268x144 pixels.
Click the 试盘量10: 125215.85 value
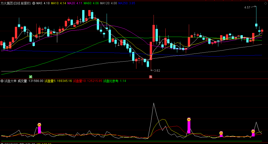[87, 81]
